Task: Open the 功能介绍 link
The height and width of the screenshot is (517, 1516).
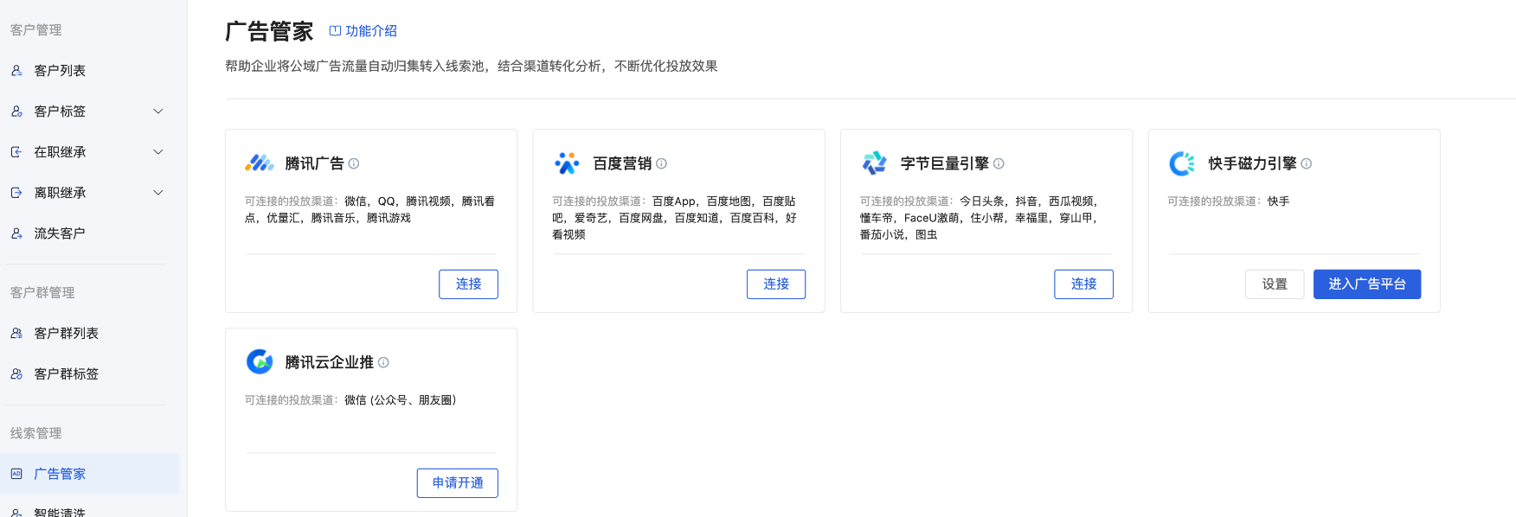Action: coord(371,31)
